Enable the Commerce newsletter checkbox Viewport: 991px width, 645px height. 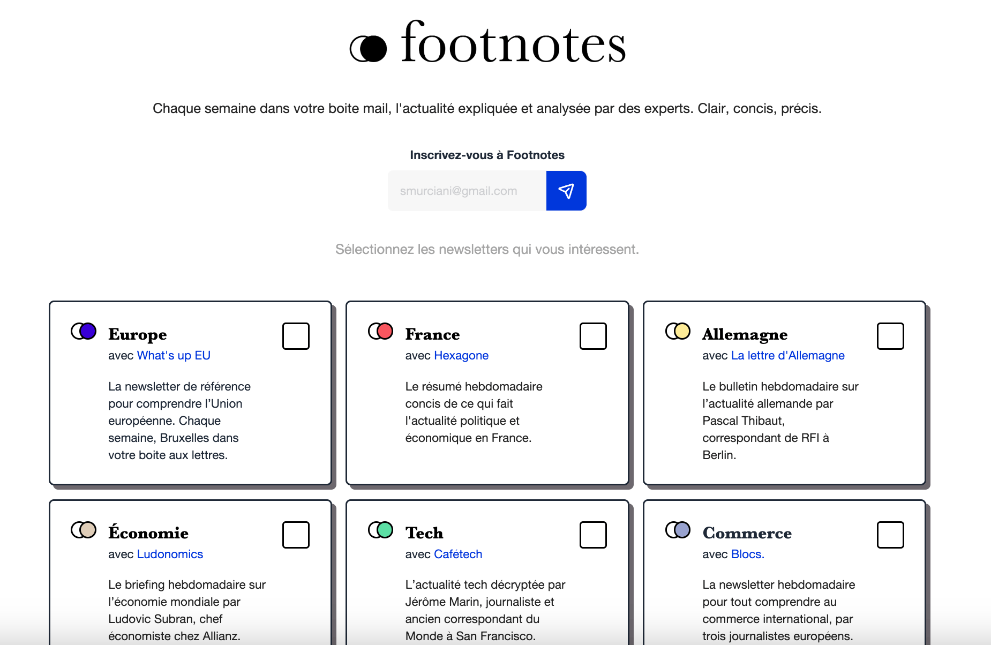click(x=890, y=535)
